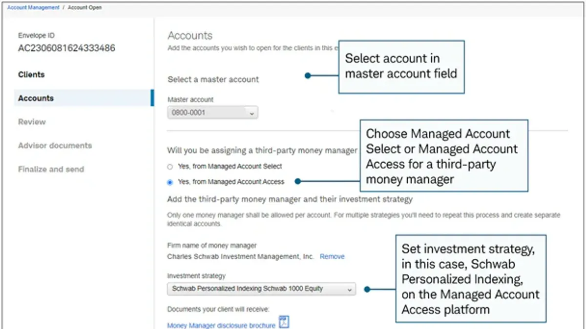Viewport: 586px width, 329px height.
Task: Click the Investment strategy label
Action: coord(196,276)
